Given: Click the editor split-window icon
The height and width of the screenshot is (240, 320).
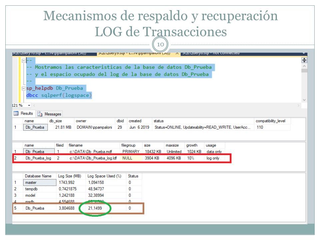Looking at the screenshot, I should [x=304, y=60].
